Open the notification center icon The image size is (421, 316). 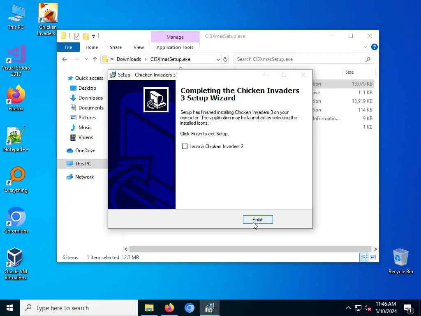pyautogui.click(x=408, y=308)
